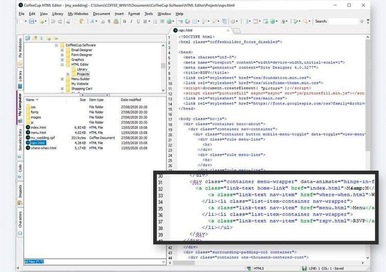Click the green globe preview icon
This screenshot has height=272, width=386.
[272, 21]
